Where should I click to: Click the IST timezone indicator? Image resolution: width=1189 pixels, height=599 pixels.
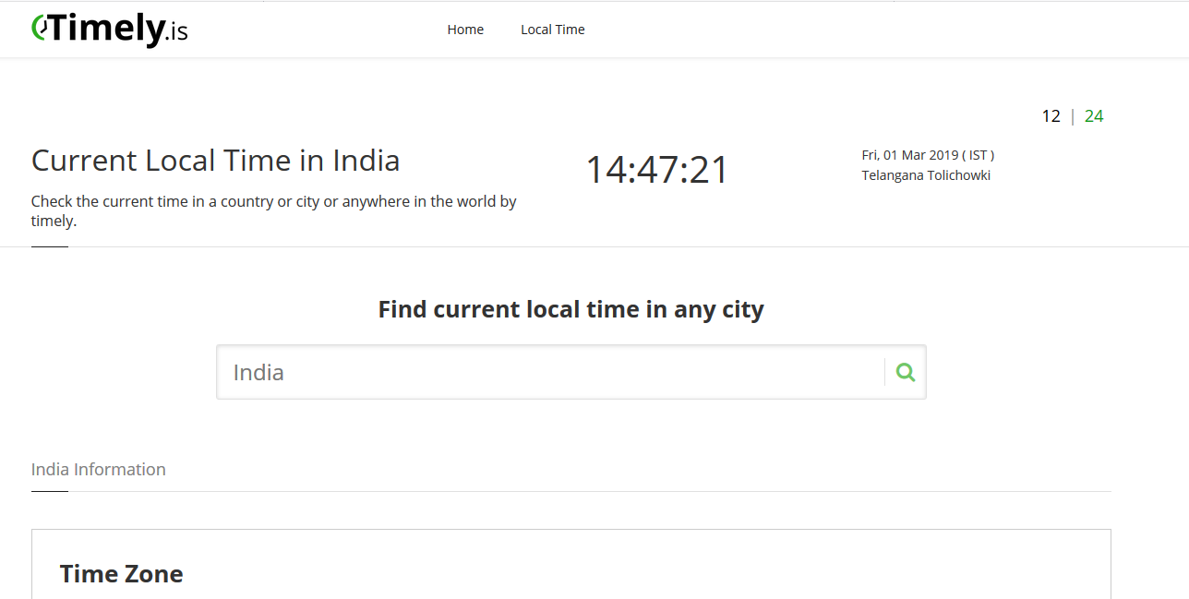coord(978,154)
